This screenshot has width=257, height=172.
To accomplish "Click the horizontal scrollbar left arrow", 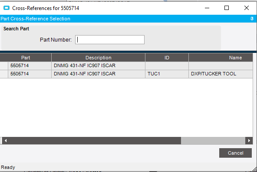I will [x=6, y=141].
